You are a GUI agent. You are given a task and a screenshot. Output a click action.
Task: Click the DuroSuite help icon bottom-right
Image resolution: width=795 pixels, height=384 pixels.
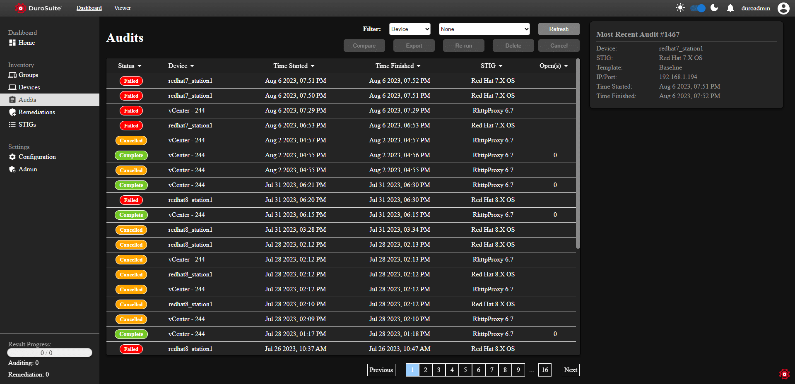pyautogui.click(x=784, y=374)
